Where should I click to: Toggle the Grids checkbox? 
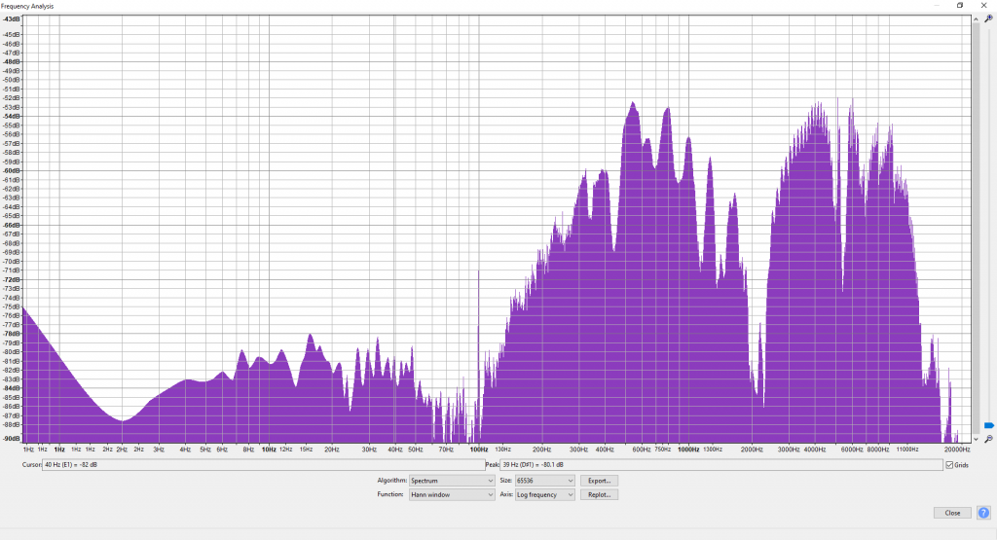click(949, 465)
